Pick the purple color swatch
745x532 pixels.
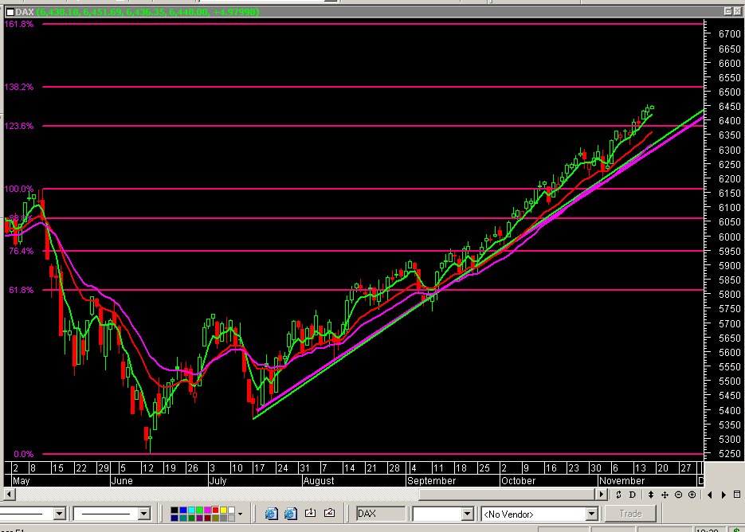(x=199, y=518)
